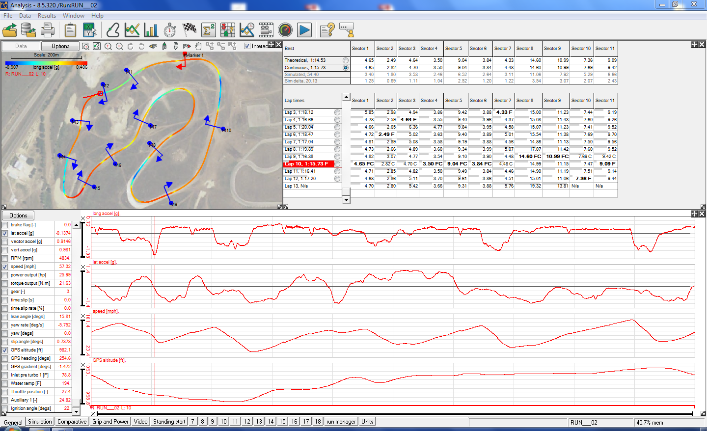Screen dimensions: 707x431
Task: Click the chat support icon
Action: tap(347, 30)
